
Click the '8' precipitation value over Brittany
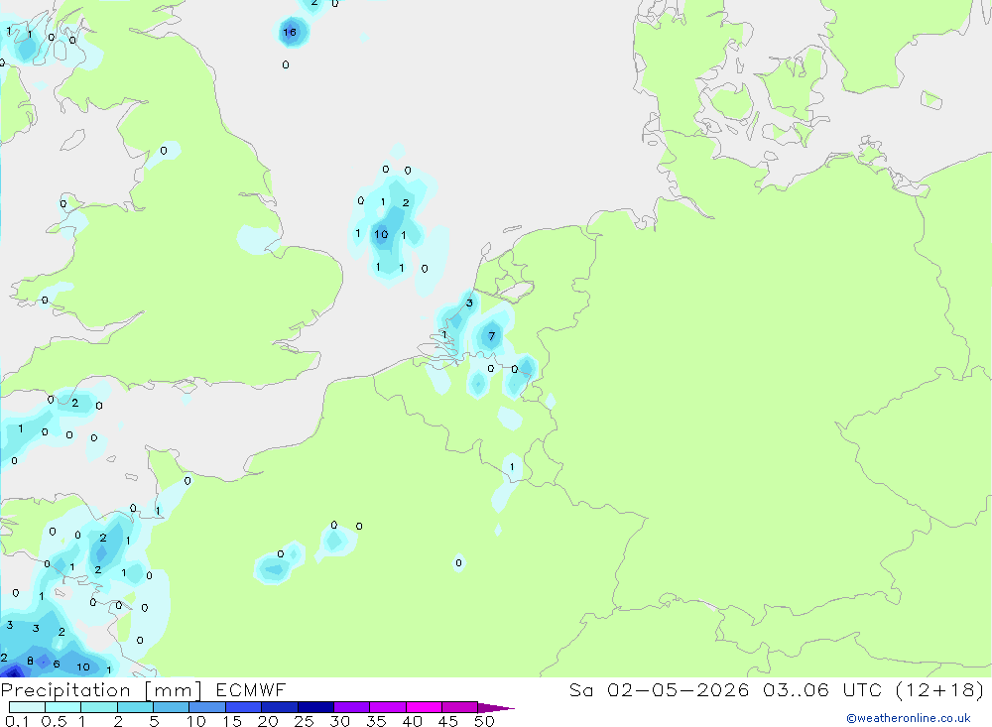30,661
